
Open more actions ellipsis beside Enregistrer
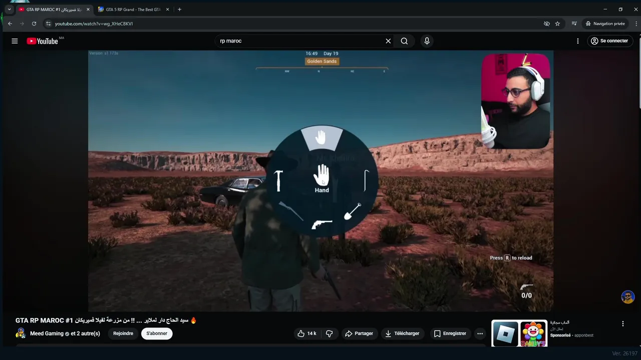(480, 333)
